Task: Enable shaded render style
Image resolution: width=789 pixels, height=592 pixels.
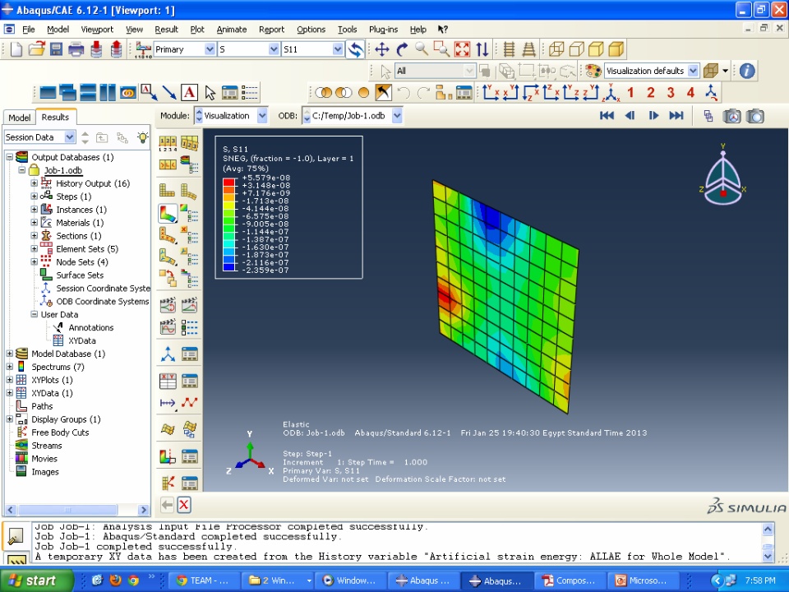Action: [x=616, y=49]
